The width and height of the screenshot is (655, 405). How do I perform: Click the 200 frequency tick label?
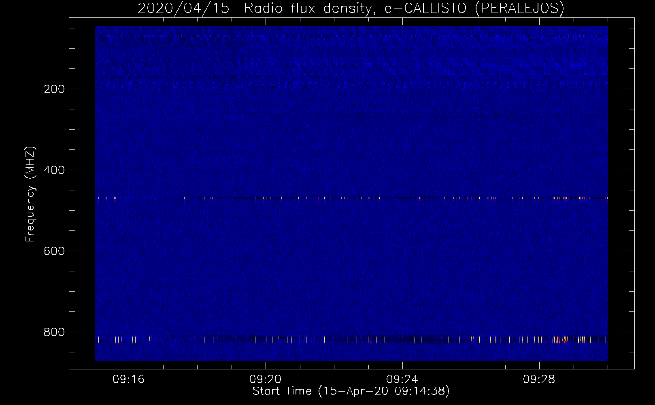tap(54, 89)
